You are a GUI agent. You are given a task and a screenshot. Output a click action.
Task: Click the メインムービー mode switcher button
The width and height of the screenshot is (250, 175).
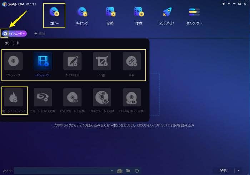[x=14, y=34]
